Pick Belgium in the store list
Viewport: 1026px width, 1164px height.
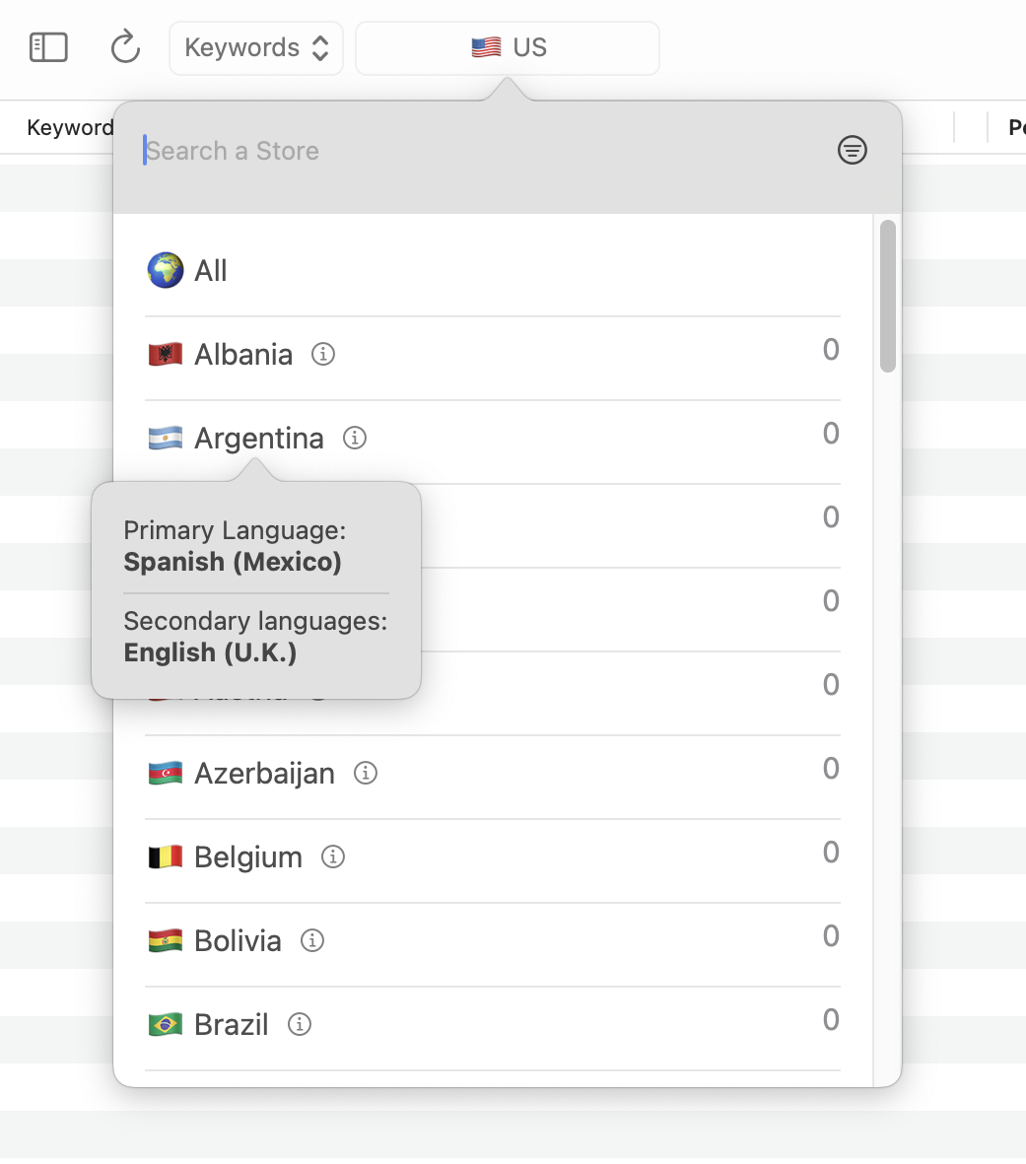[248, 857]
